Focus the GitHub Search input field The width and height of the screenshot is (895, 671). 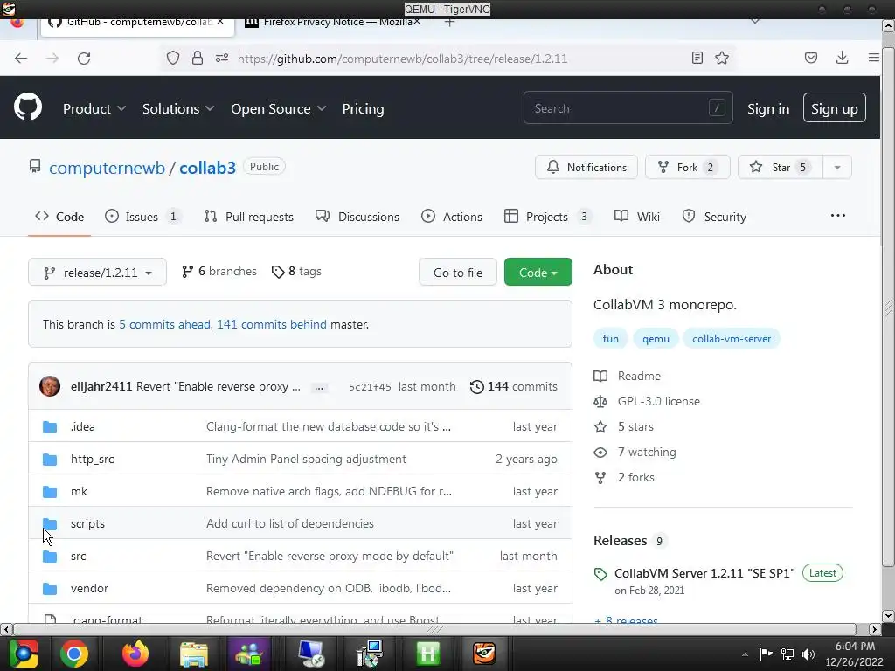point(628,107)
